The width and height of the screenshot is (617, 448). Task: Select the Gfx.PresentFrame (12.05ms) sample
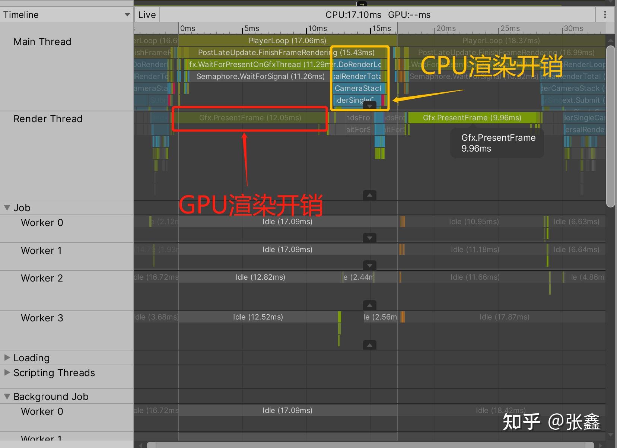tap(249, 118)
